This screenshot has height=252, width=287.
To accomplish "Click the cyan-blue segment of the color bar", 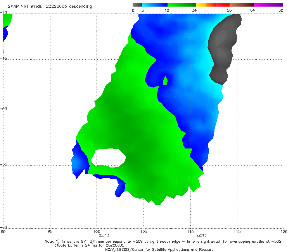I will (x=155, y=5).
